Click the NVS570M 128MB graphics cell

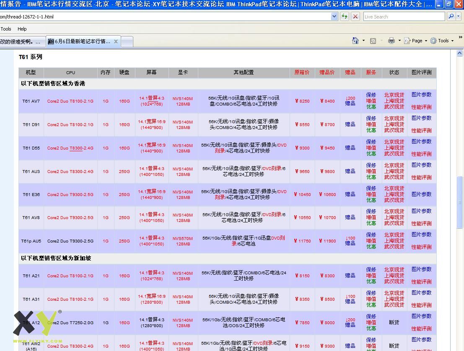pos(183,241)
